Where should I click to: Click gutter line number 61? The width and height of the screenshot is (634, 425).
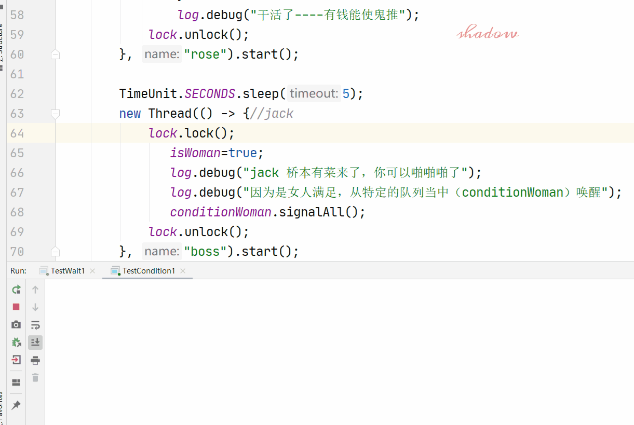(x=17, y=74)
